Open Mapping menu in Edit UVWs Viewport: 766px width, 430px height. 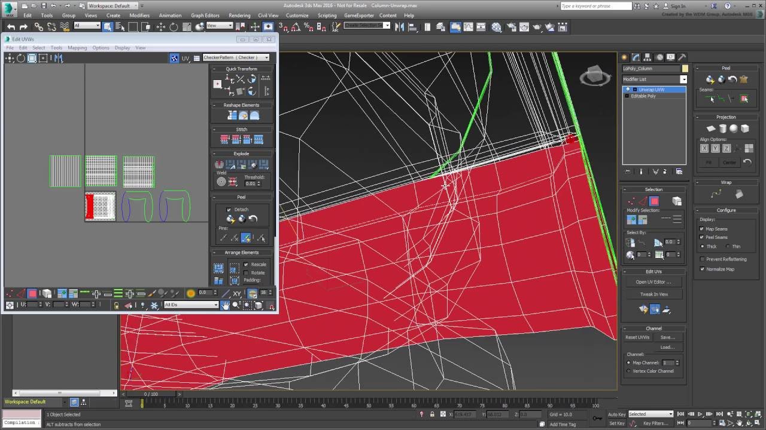[x=77, y=48]
